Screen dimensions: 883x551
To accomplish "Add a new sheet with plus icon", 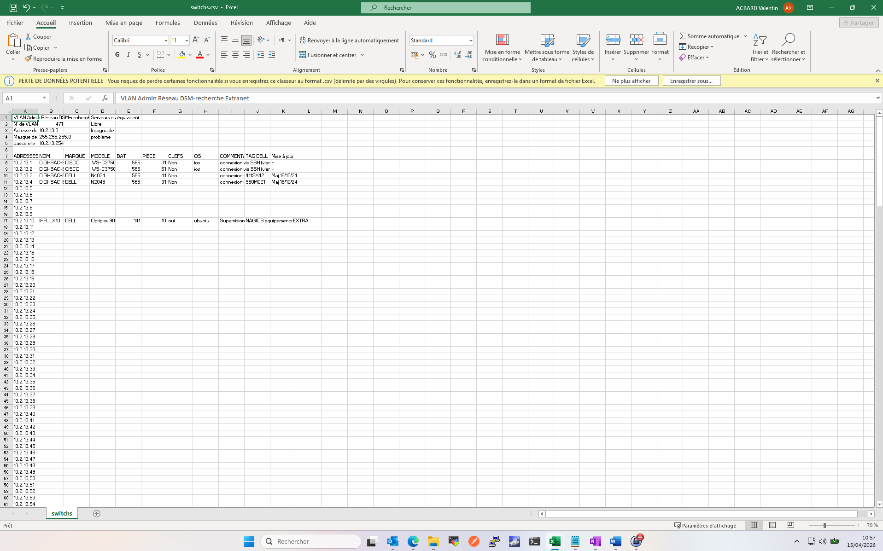I will click(x=97, y=514).
